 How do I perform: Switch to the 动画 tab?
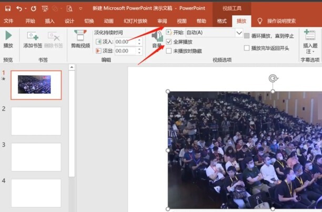tap(108, 21)
